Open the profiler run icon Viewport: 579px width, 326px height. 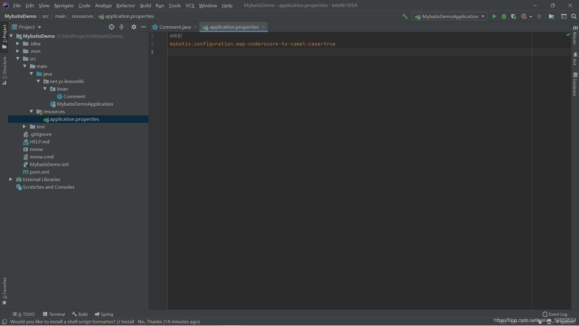[x=524, y=16]
